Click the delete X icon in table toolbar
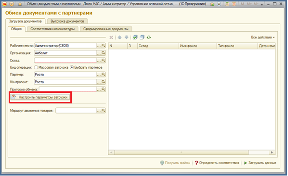 [111, 38]
